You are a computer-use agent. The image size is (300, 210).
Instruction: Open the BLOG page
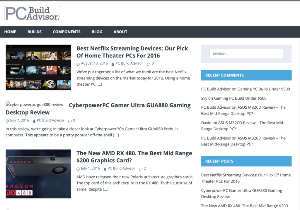click(97, 32)
